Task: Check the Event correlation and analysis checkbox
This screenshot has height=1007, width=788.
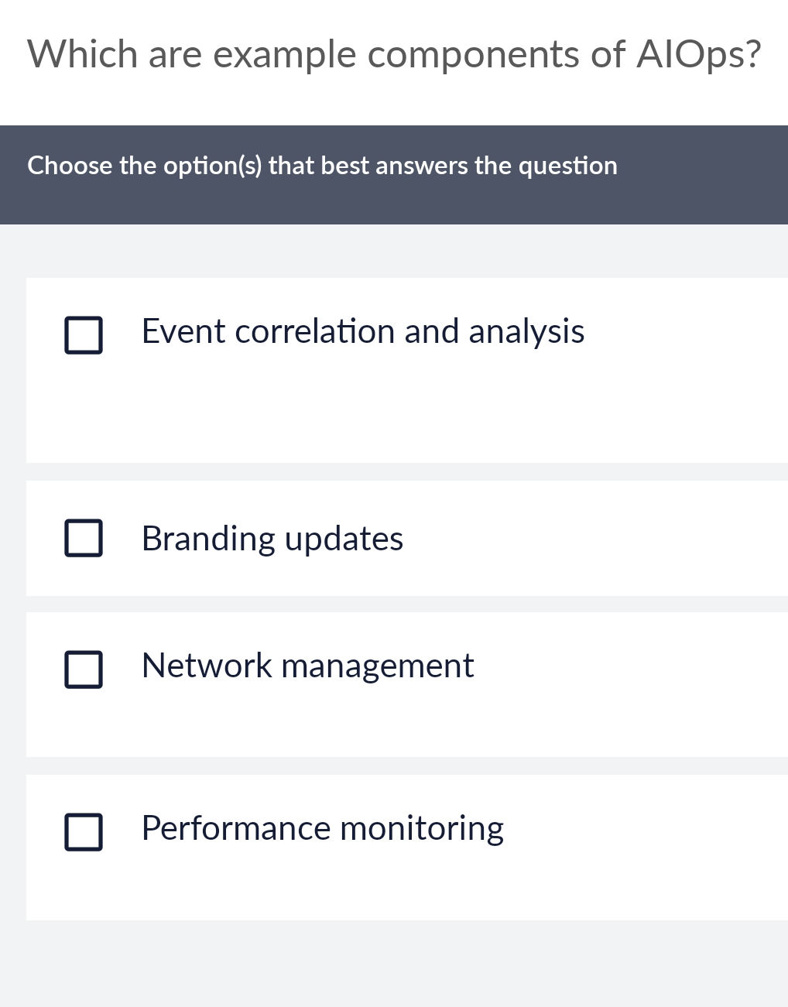Action: [84, 334]
